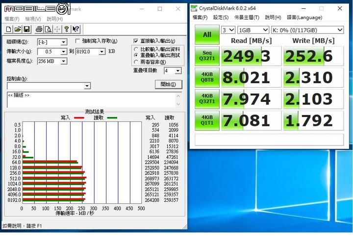The height and width of the screenshot is (238, 353).
Task: Select the Neither radio option
Action: pyautogui.click(x=136, y=62)
